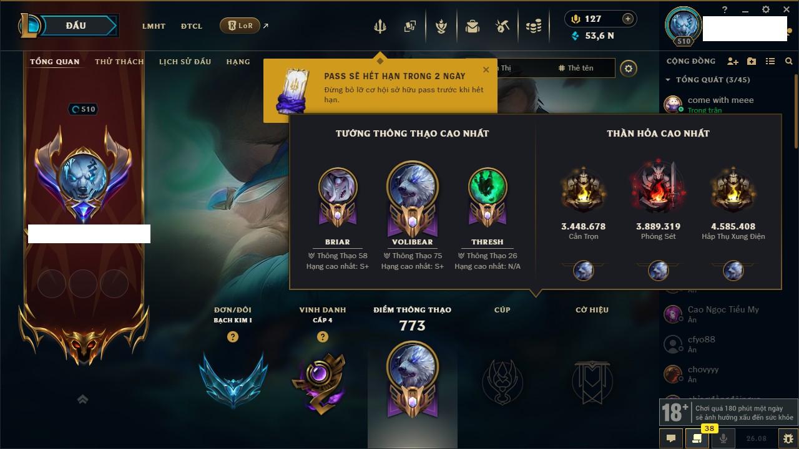Open the Clash trident icon
Image resolution: width=799 pixels, height=449 pixels.
click(x=380, y=26)
